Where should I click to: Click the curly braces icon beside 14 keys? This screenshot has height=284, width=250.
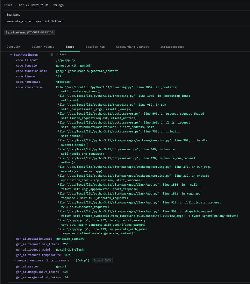point(52,54)
